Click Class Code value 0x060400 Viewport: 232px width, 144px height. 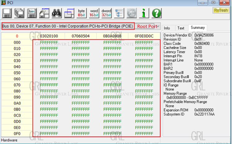coord(202,43)
